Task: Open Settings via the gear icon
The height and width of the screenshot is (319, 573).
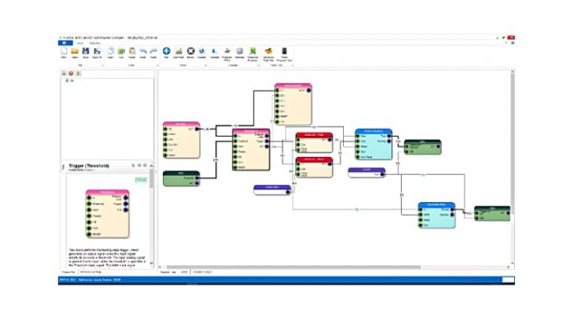Action: click(x=239, y=51)
